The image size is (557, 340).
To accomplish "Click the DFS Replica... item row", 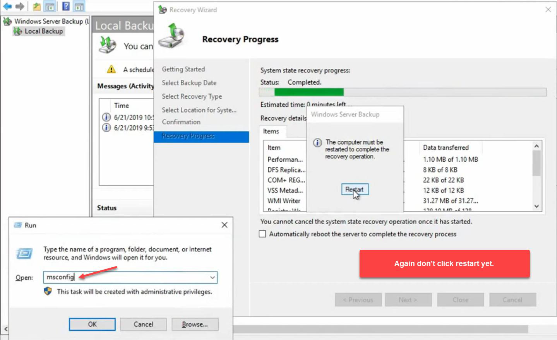I will (x=286, y=170).
